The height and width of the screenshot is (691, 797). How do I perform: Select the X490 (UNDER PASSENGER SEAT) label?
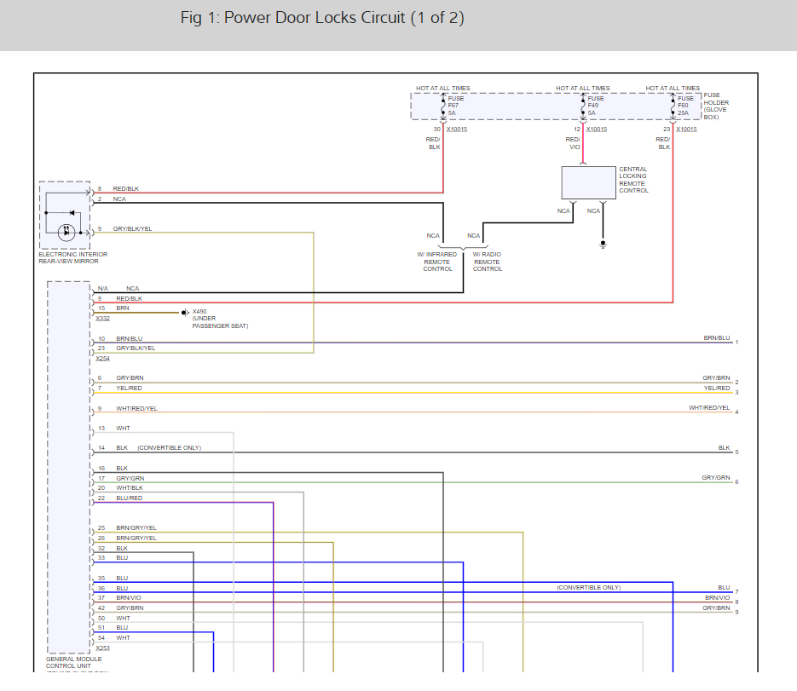tap(220, 319)
